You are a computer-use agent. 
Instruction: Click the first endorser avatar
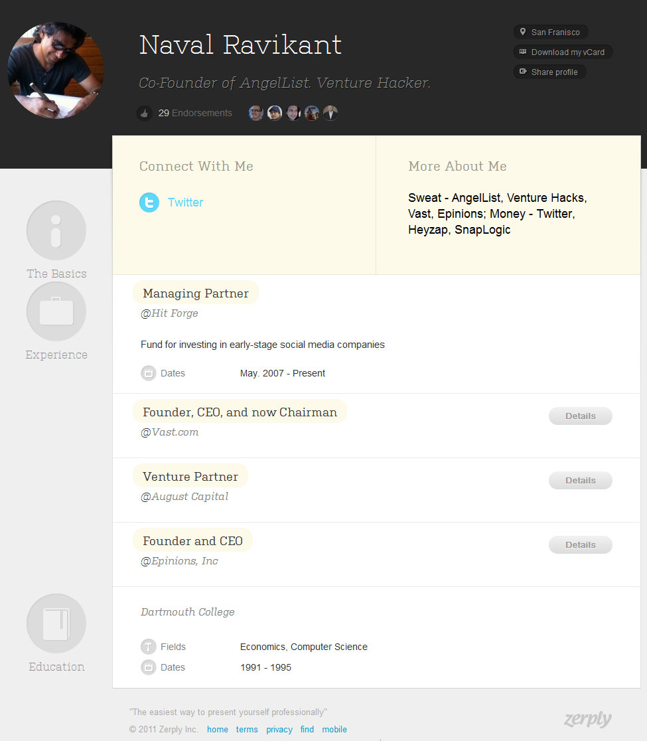255,113
